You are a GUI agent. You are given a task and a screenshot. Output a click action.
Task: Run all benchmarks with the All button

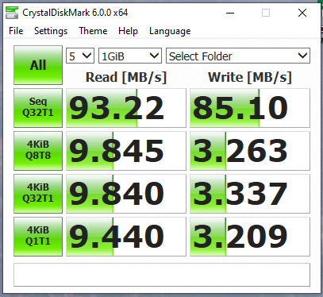point(38,65)
